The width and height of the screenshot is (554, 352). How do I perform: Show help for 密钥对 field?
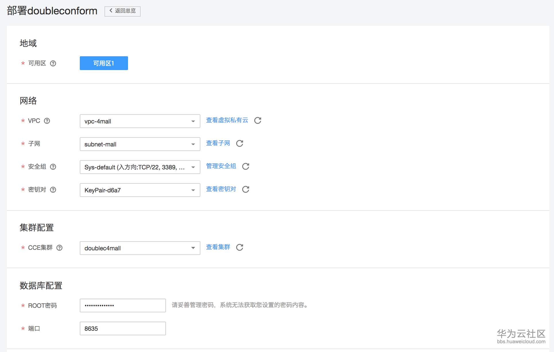pyautogui.click(x=53, y=190)
